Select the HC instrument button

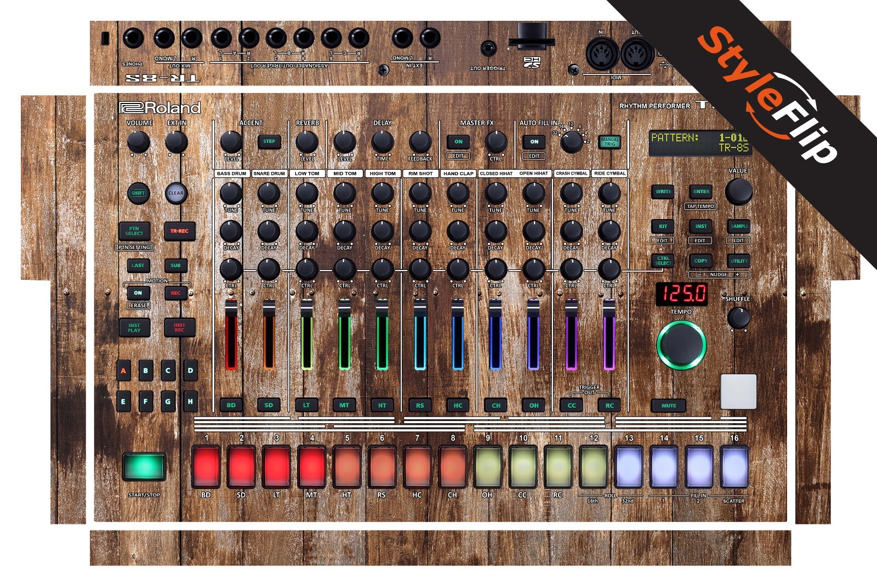coord(458,405)
